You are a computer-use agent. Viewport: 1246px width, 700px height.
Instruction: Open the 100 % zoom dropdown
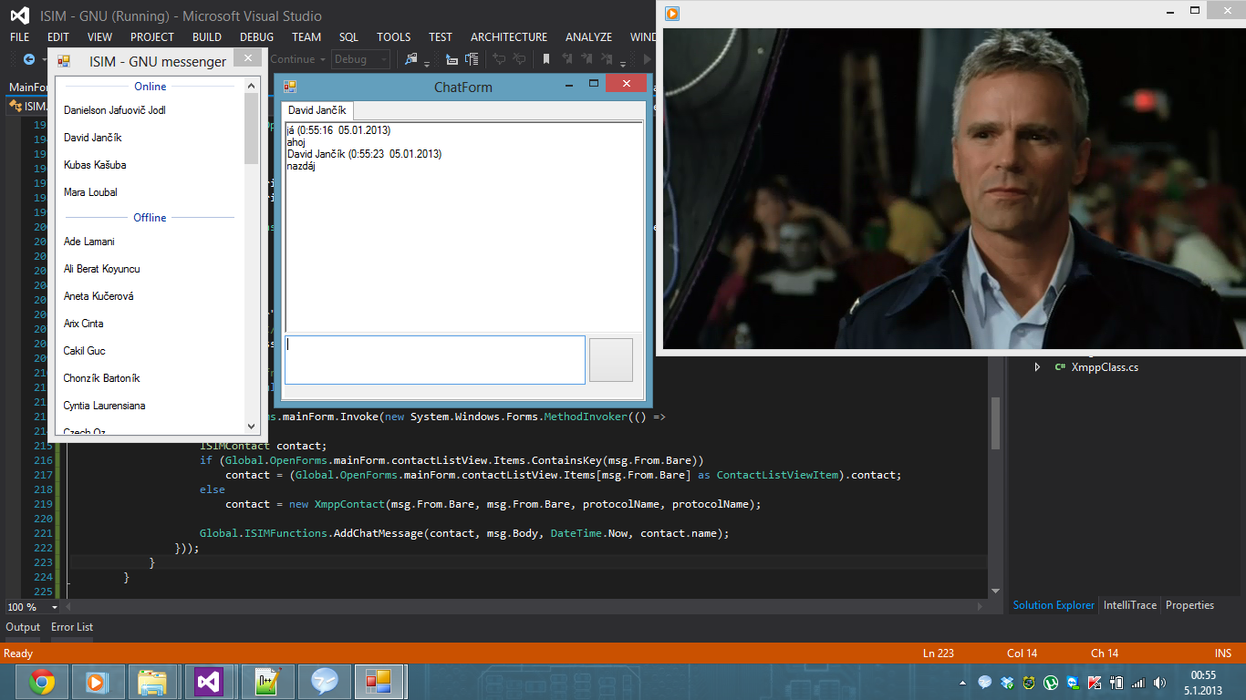coord(55,607)
